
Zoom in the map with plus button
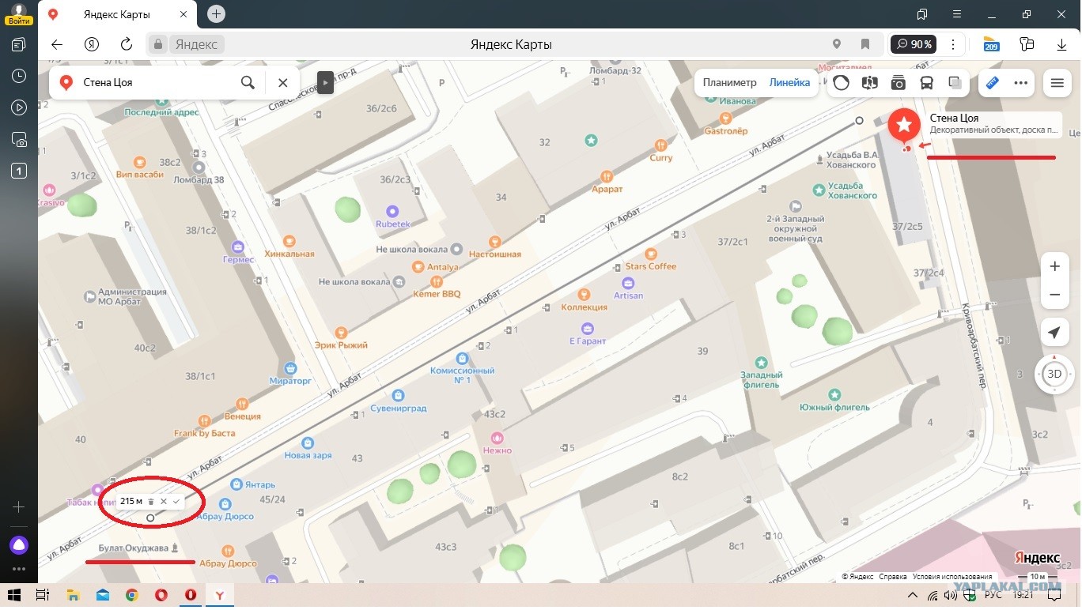point(1054,267)
